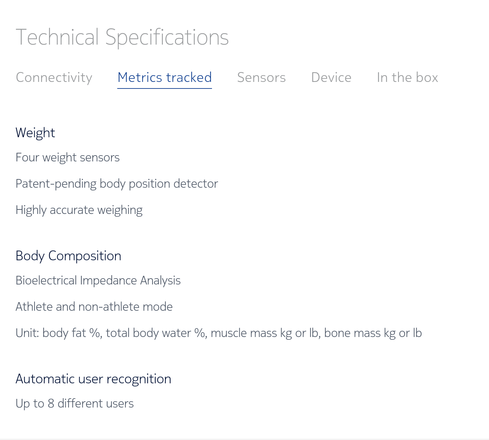Open the Device tab
Image resolution: width=489 pixels, height=440 pixels.
click(331, 77)
